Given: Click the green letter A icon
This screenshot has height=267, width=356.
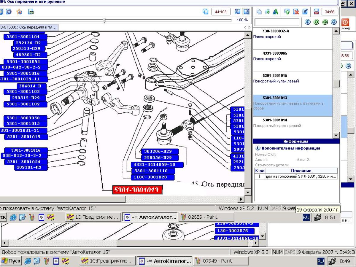Looking at the screenshot, I should coord(276,12).
